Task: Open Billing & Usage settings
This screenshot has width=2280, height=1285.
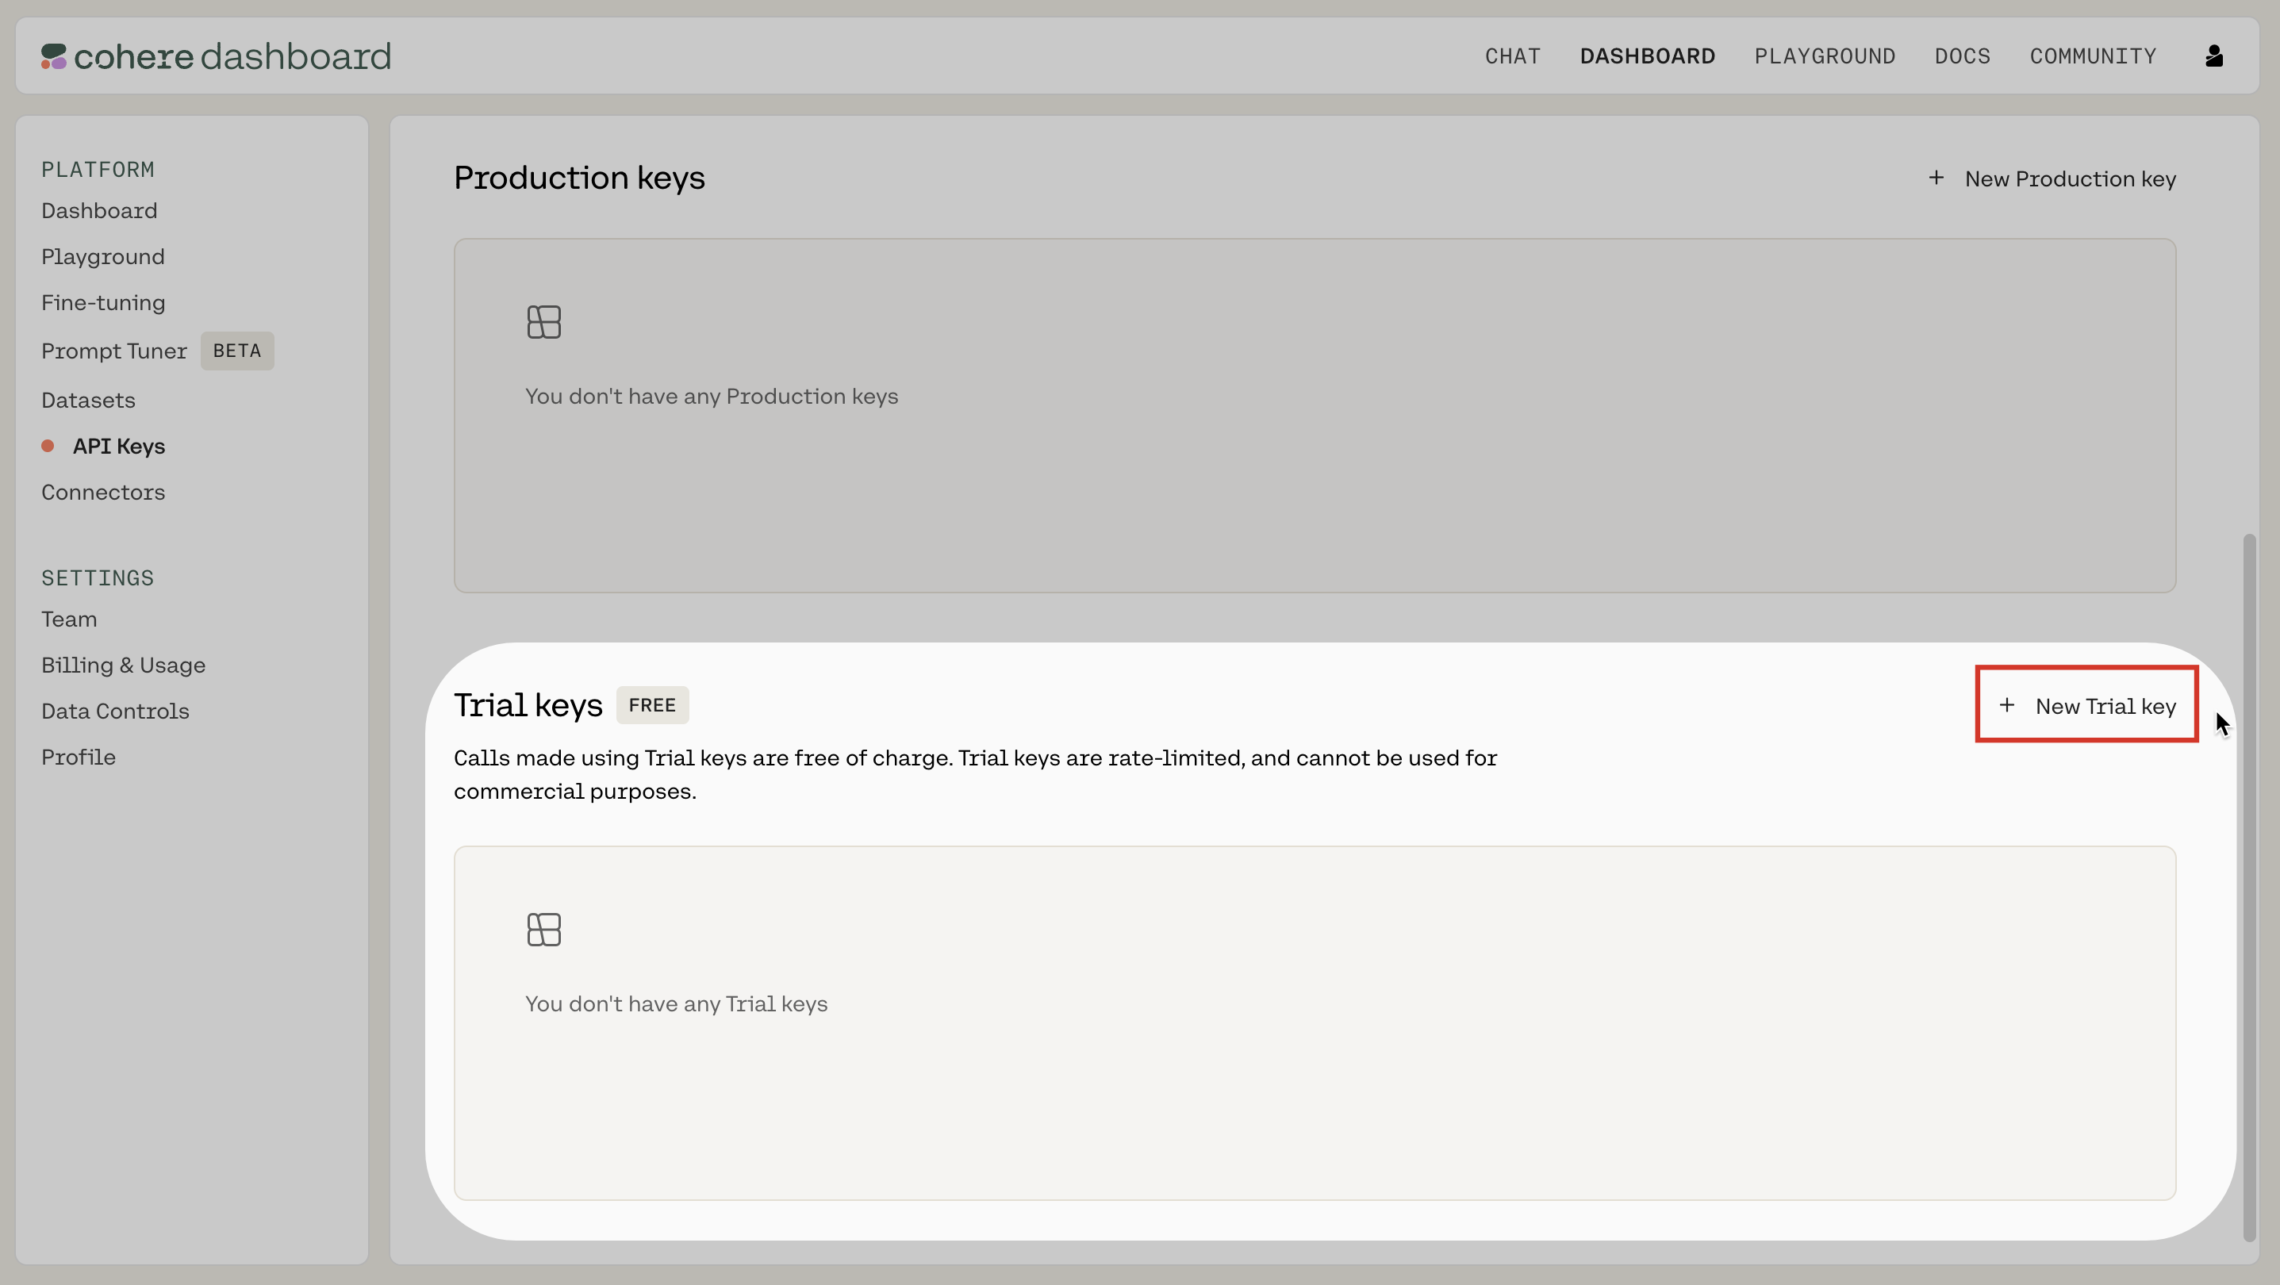Action: pos(123,666)
